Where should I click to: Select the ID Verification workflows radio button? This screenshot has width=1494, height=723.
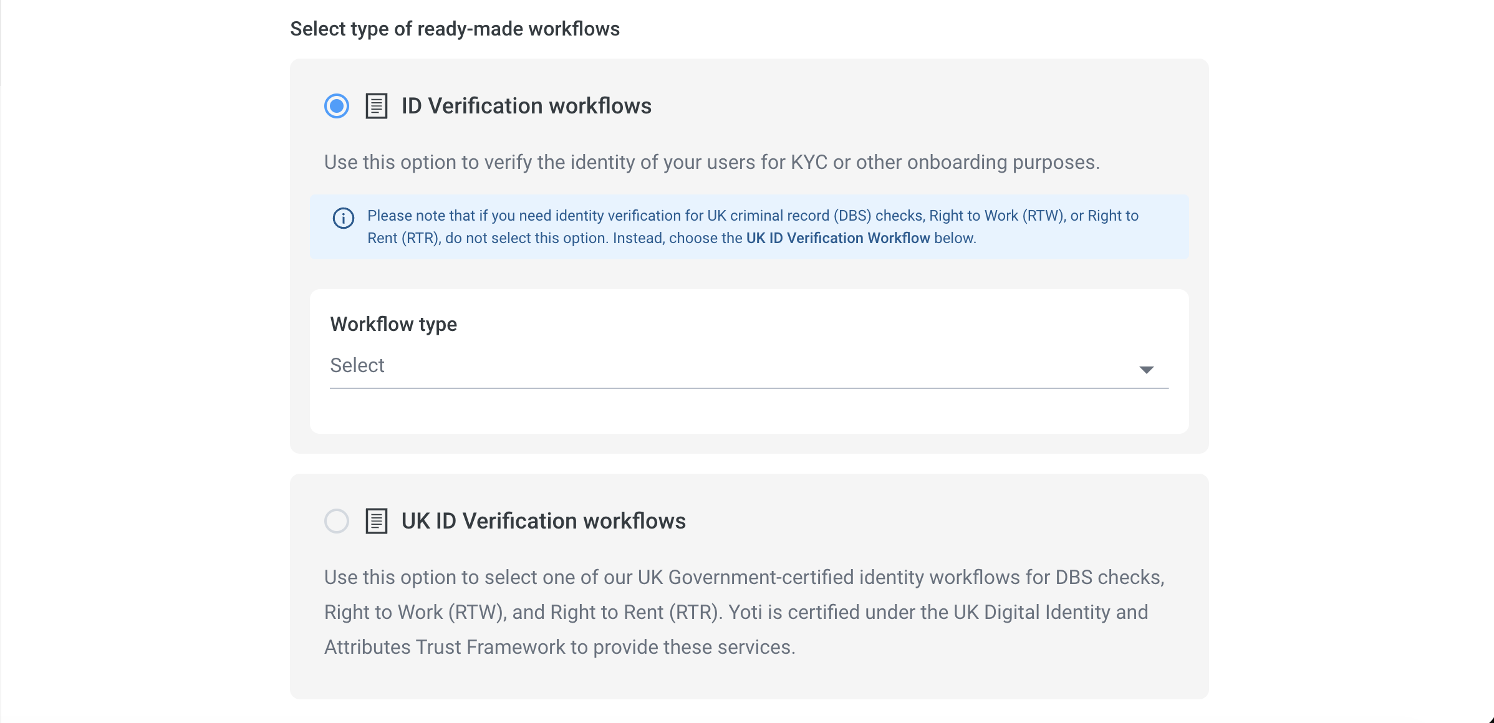click(x=337, y=106)
